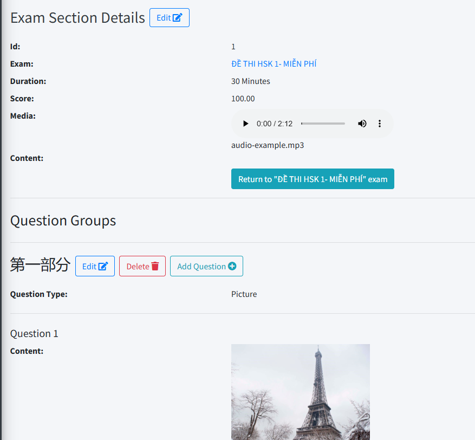Click the audio time display 0:00 / 2:12
Screen dimensions: 475x440
275,124
